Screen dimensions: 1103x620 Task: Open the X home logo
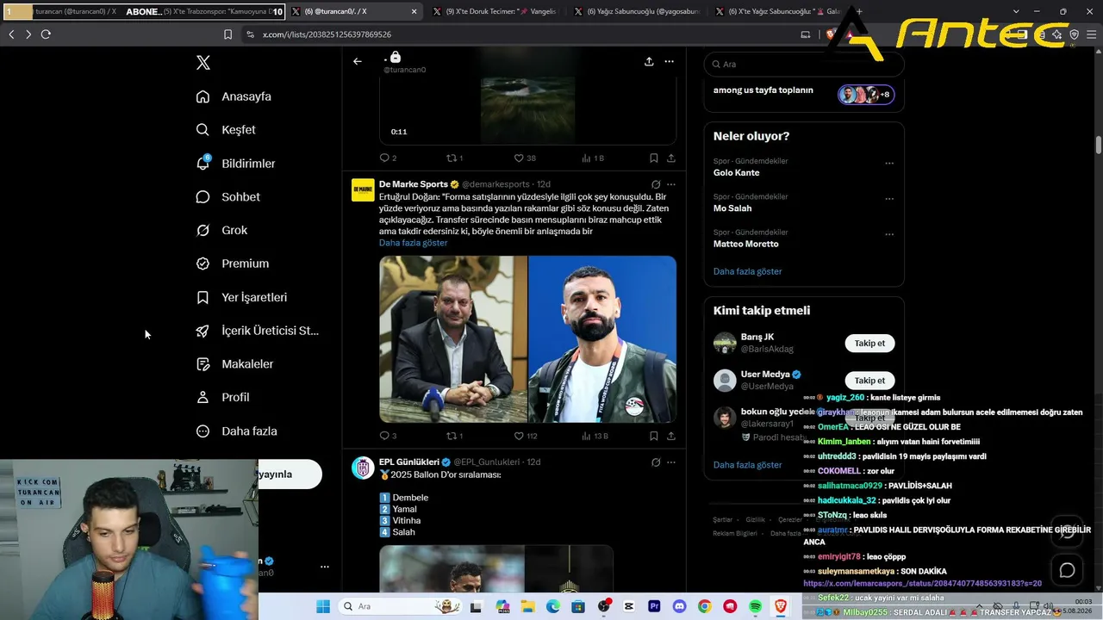click(x=203, y=63)
